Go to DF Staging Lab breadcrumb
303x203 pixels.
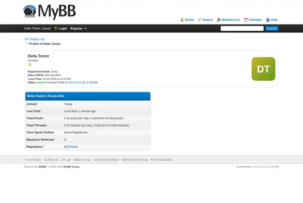click(35, 39)
